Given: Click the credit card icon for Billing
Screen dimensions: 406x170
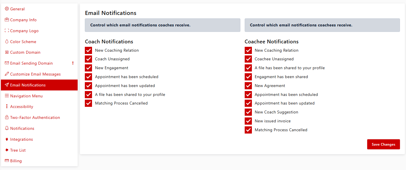Looking at the screenshot, I should point(7,161).
